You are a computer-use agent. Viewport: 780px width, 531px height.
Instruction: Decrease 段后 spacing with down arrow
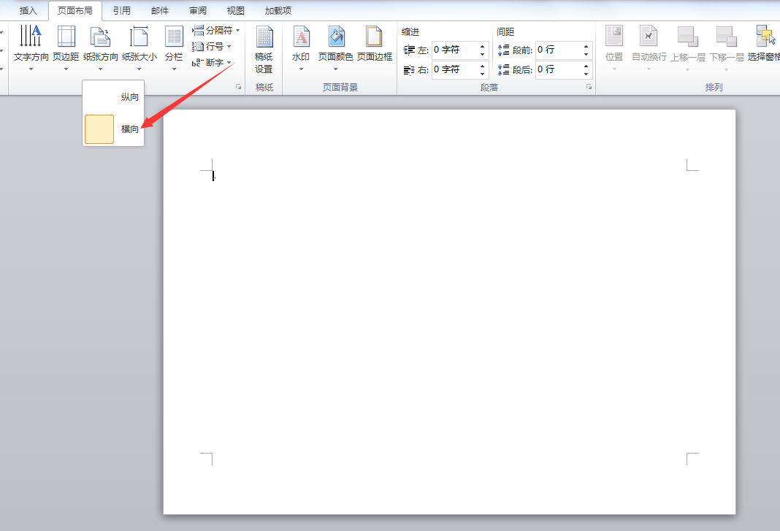point(586,75)
